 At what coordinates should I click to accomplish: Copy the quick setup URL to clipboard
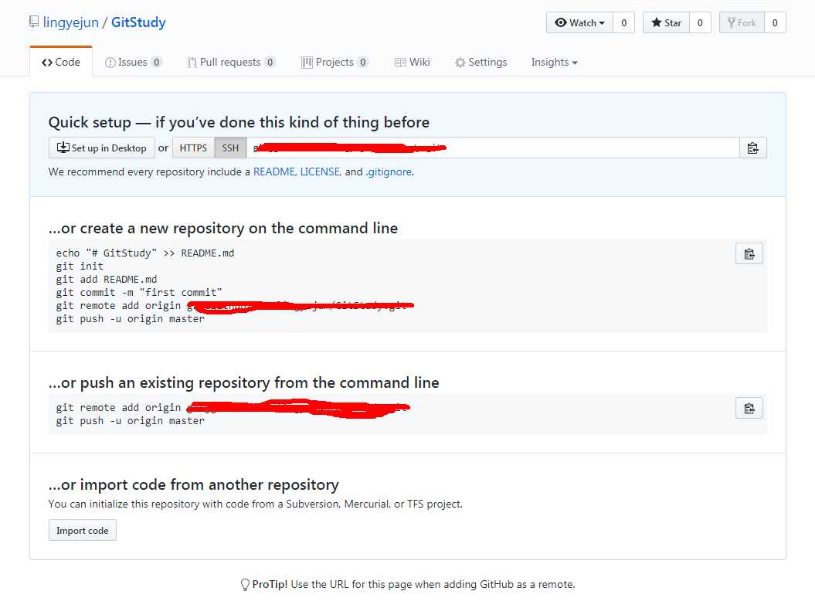(x=752, y=148)
